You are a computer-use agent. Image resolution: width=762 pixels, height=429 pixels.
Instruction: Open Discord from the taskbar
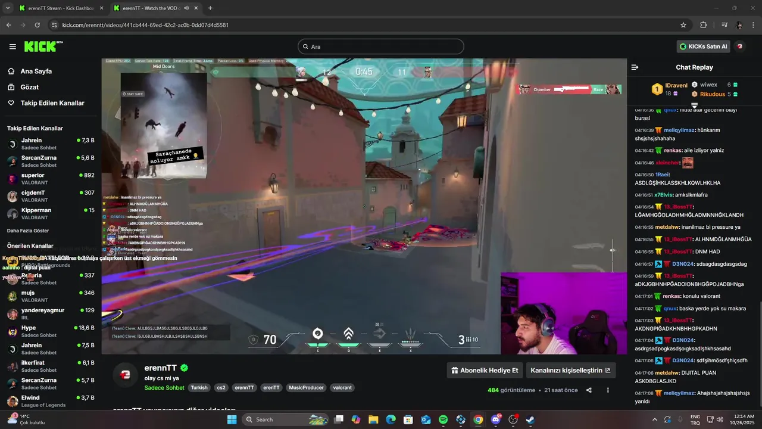click(495, 419)
